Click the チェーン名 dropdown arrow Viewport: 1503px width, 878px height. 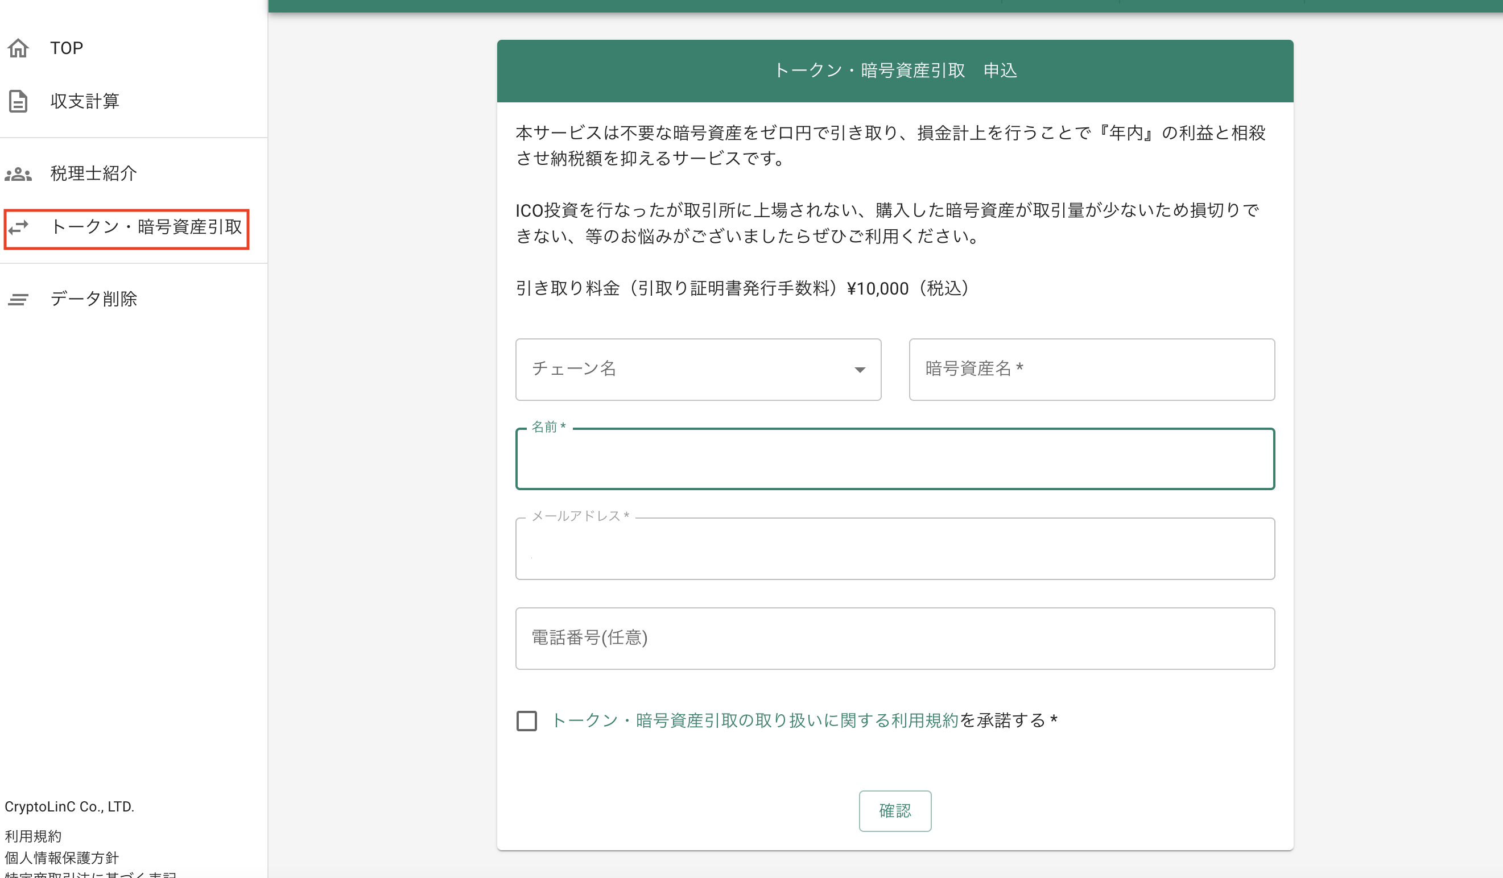pos(860,370)
